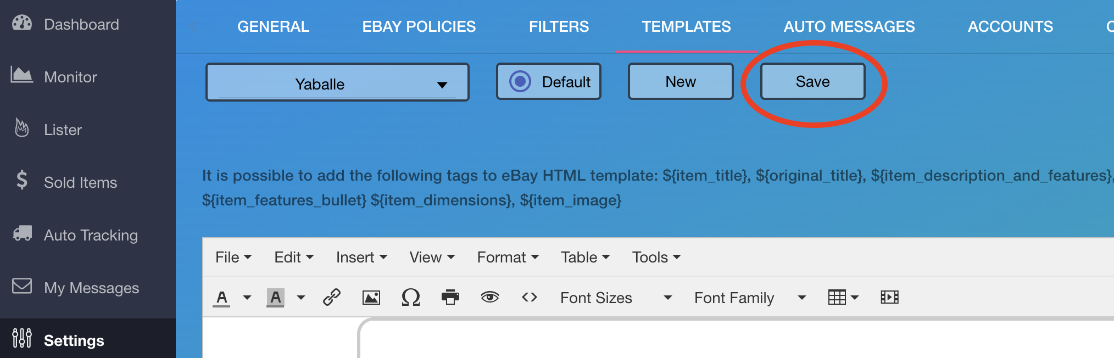The height and width of the screenshot is (358, 1114).
Task: Open the Insert menu
Action: (x=361, y=257)
